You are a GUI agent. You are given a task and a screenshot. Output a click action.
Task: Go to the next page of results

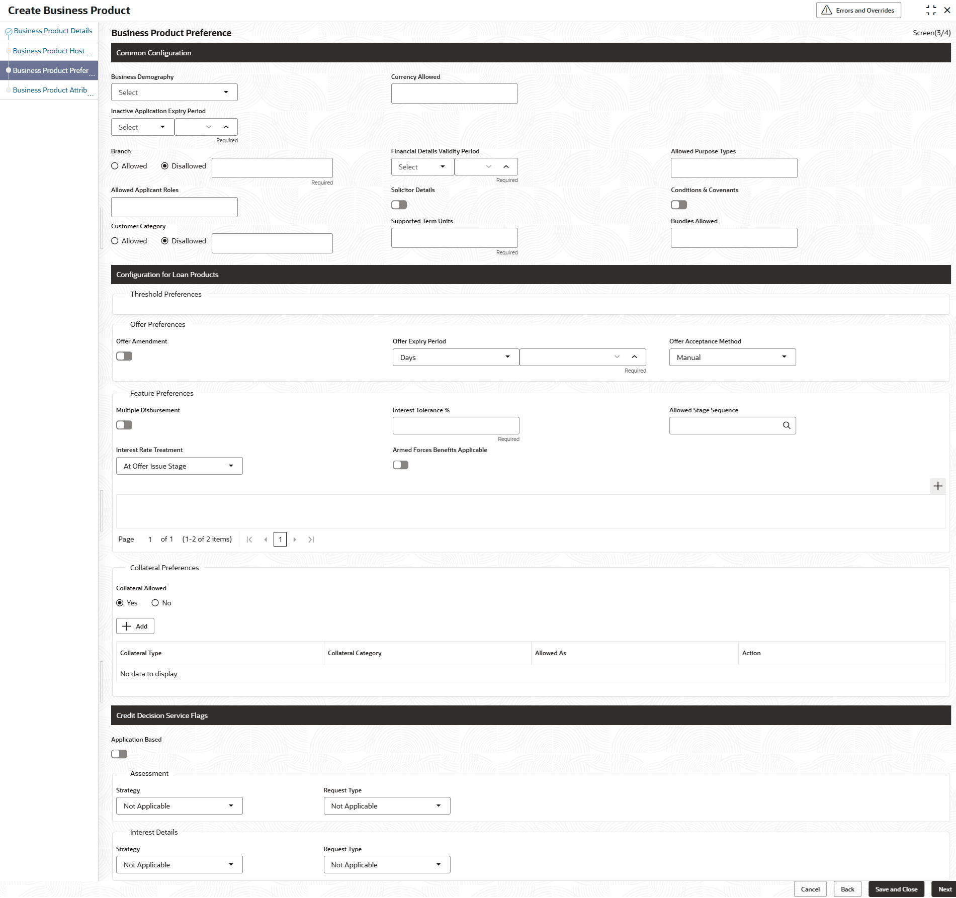pos(295,540)
